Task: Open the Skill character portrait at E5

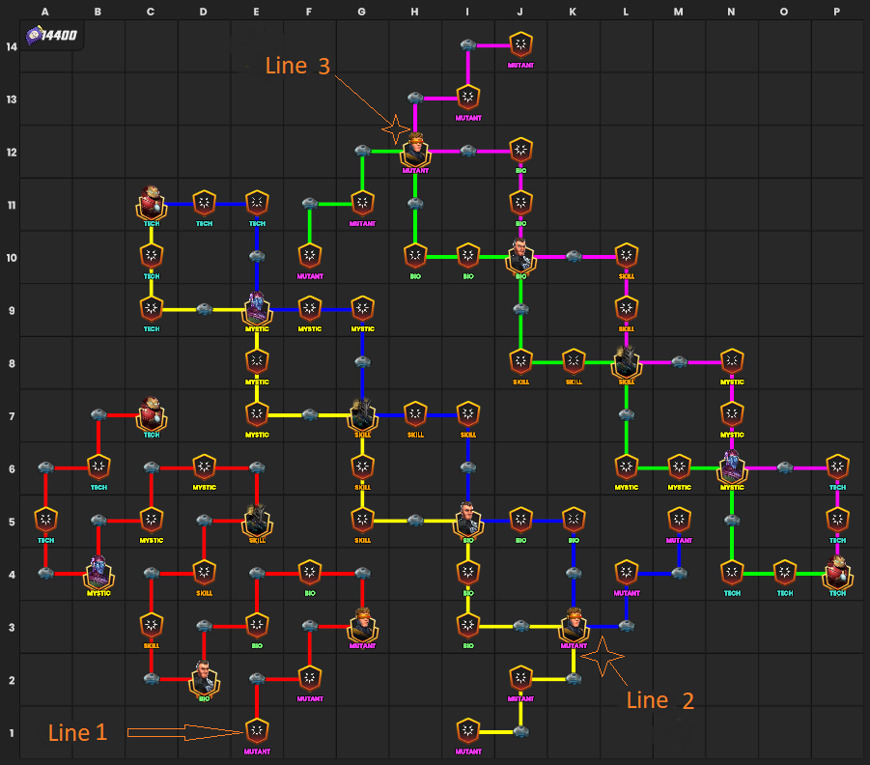Action: (x=256, y=521)
